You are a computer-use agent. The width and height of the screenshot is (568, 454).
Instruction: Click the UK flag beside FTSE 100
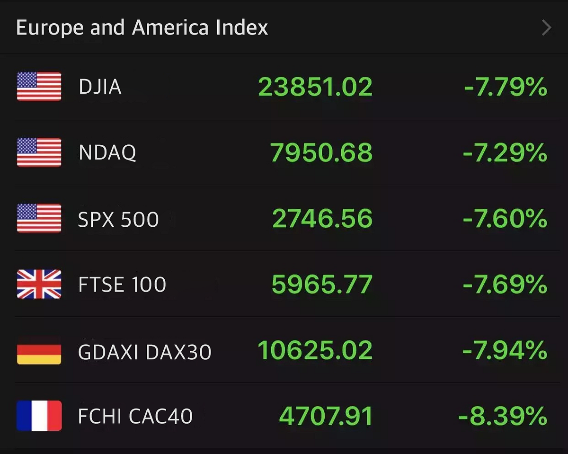pyautogui.click(x=39, y=284)
